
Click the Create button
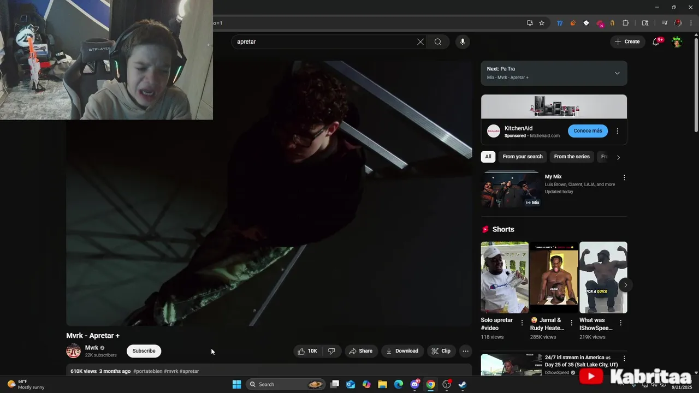627,41
